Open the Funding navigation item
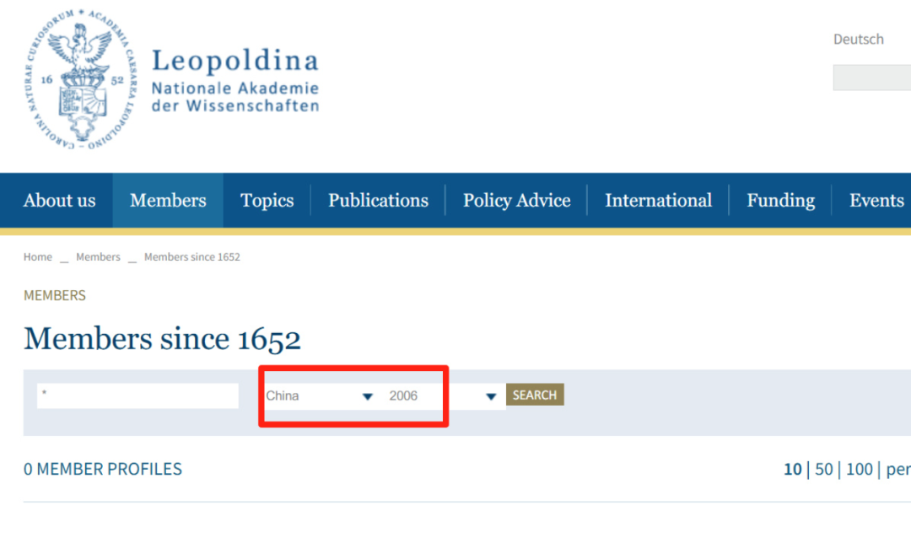This screenshot has height=538, width=911. (780, 201)
